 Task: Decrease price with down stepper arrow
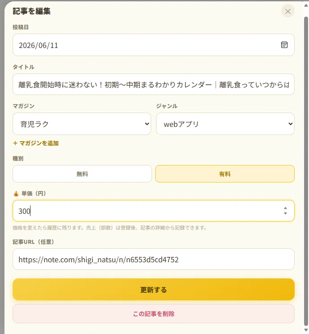pyautogui.click(x=285, y=213)
